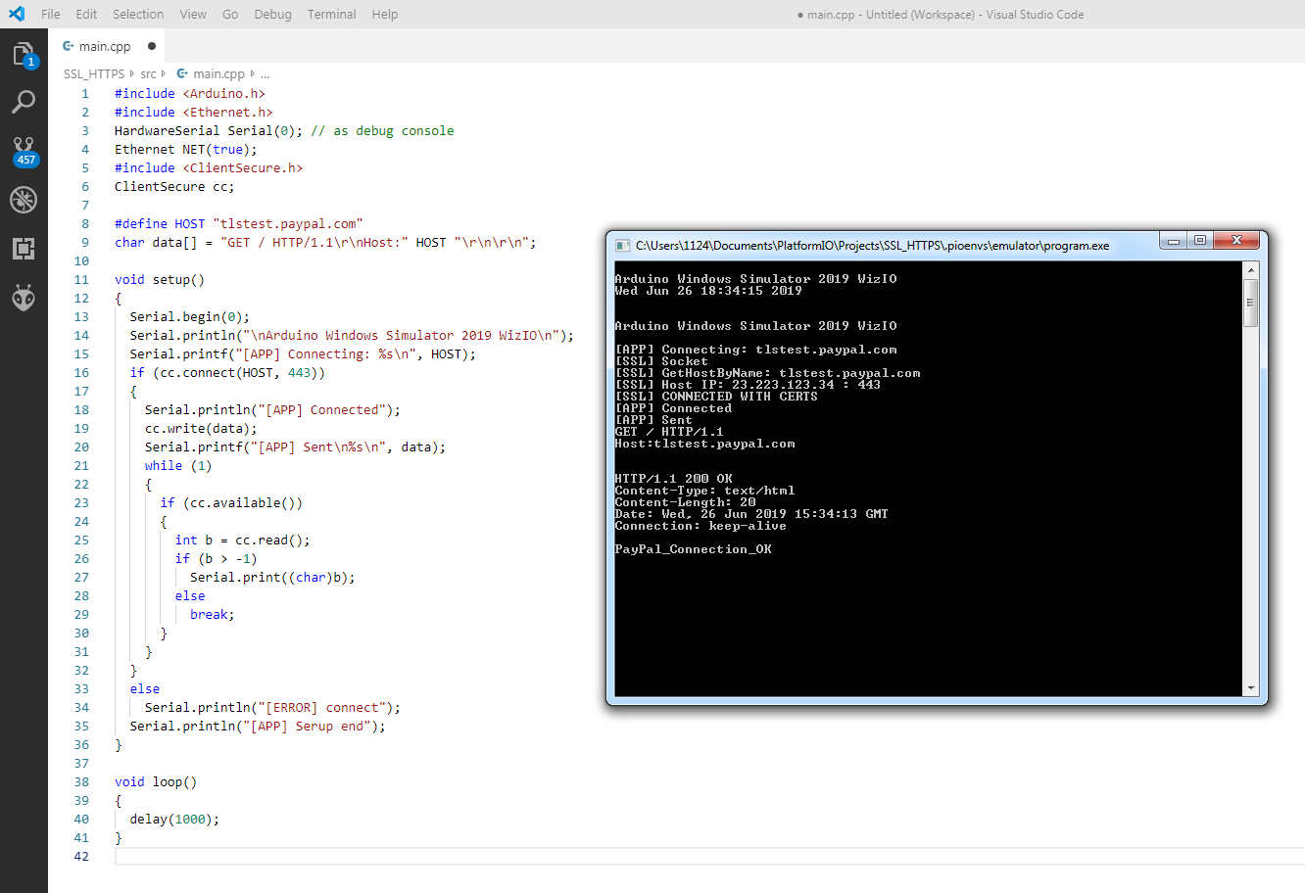Viewport: 1305px width, 893px height.
Task: Open the View menu
Action: 193,14
